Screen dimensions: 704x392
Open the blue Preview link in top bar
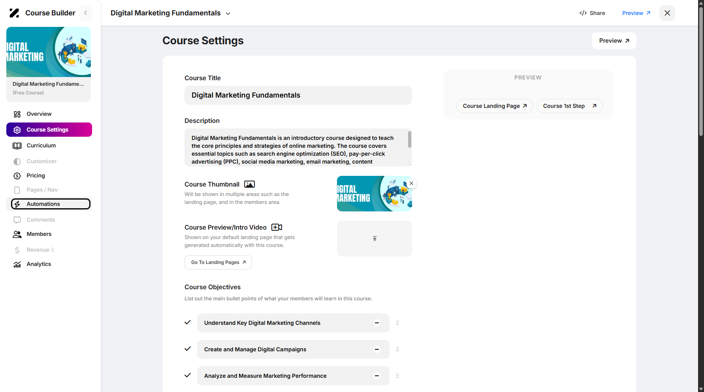click(x=636, y=13)
